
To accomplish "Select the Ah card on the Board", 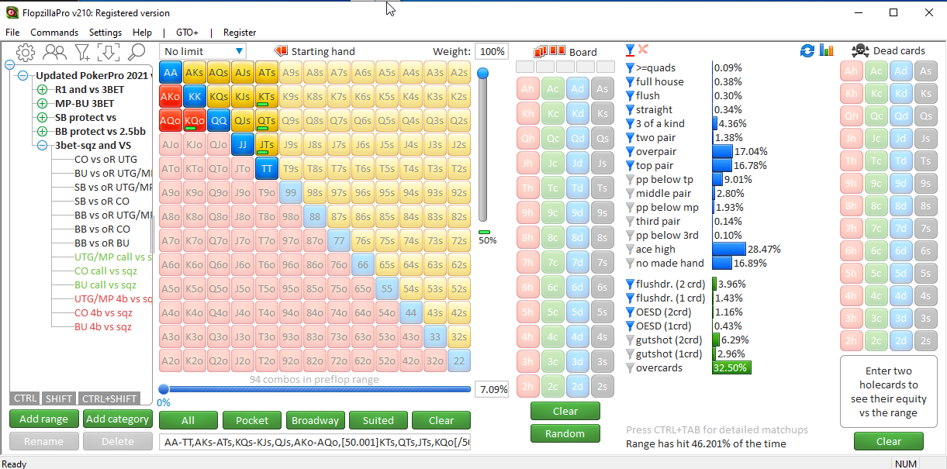I will 527,88.
